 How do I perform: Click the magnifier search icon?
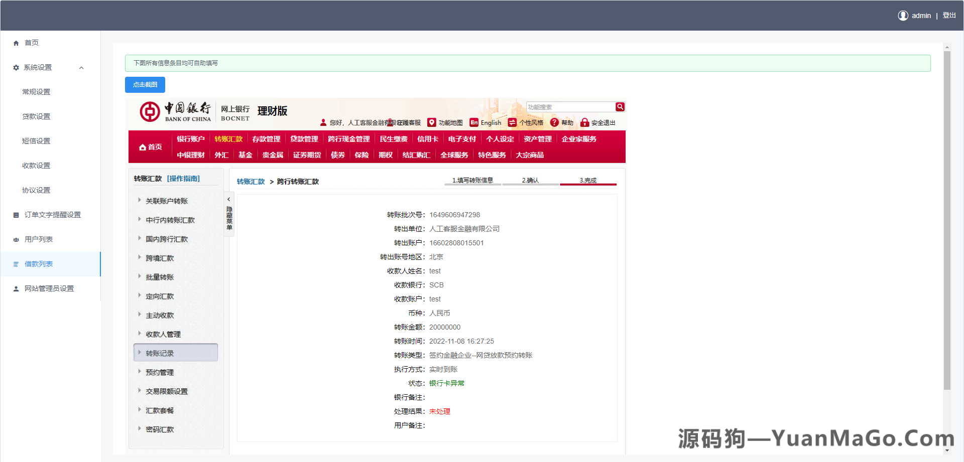click(620, 106)
